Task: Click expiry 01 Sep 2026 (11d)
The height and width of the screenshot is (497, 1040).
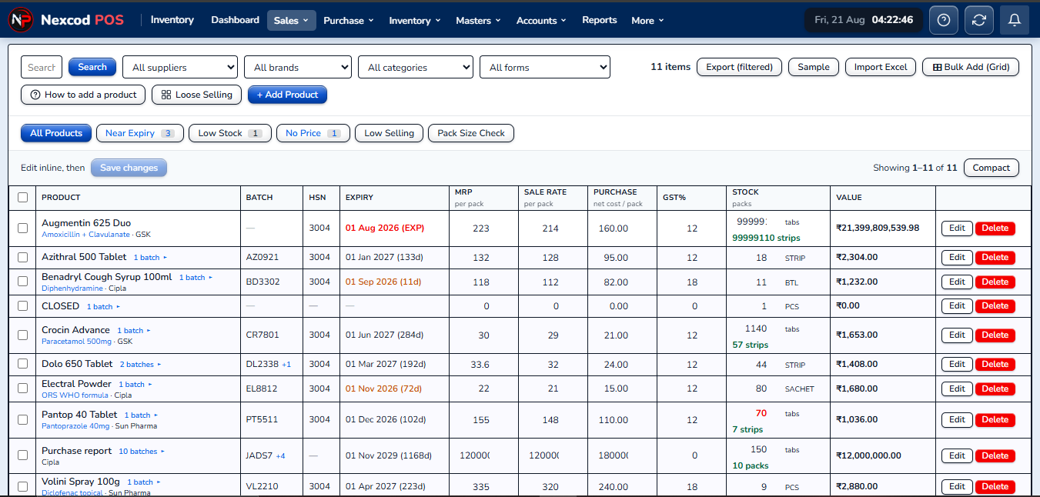Action: 383,282
